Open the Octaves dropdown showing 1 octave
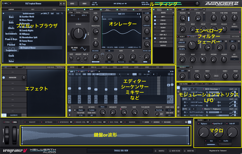 92,110
